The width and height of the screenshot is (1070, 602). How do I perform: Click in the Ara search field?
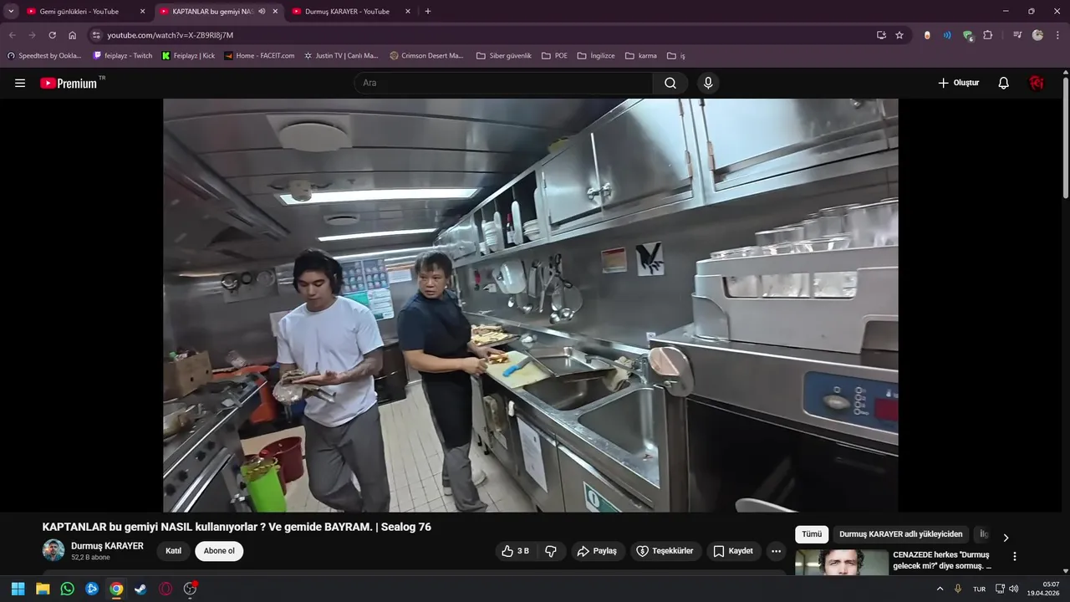pyautogui.click(x=503, y=83)
